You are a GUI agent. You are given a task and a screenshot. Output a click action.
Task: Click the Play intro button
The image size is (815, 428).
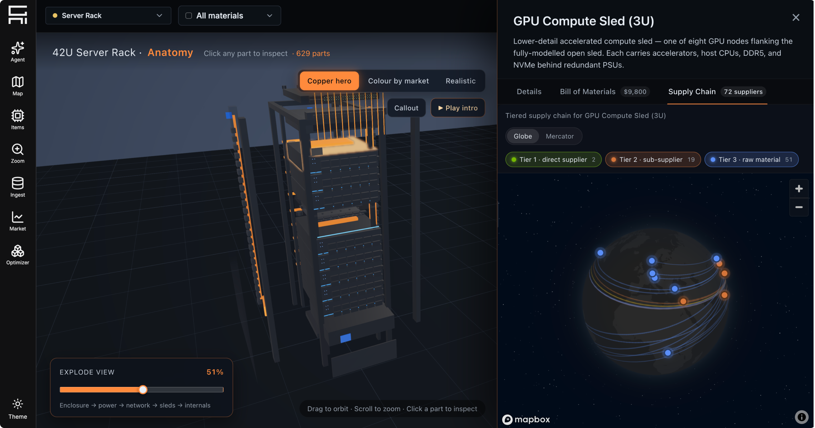[x=458, y=108]
